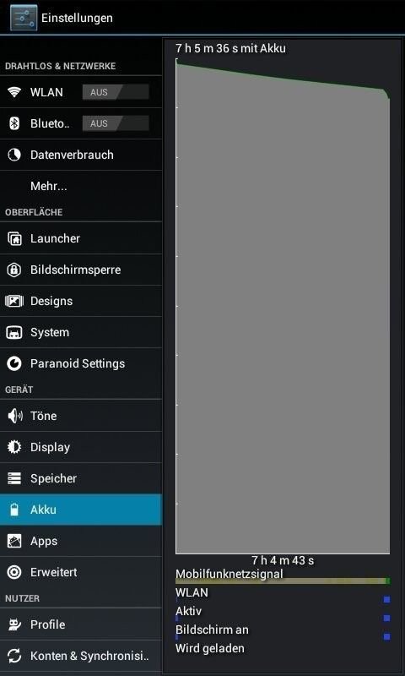The image size is (405, 676).
Task: Tap the Launcher home icon
Action: 14,238
